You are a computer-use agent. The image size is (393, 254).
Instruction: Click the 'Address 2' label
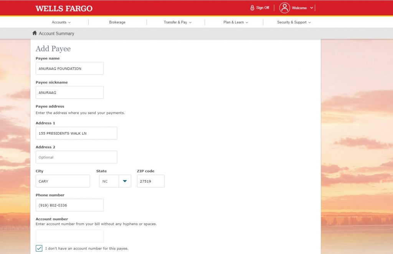click(x=45, y=147)
